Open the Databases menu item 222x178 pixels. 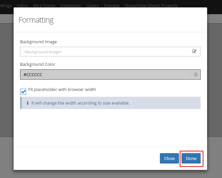71,5
